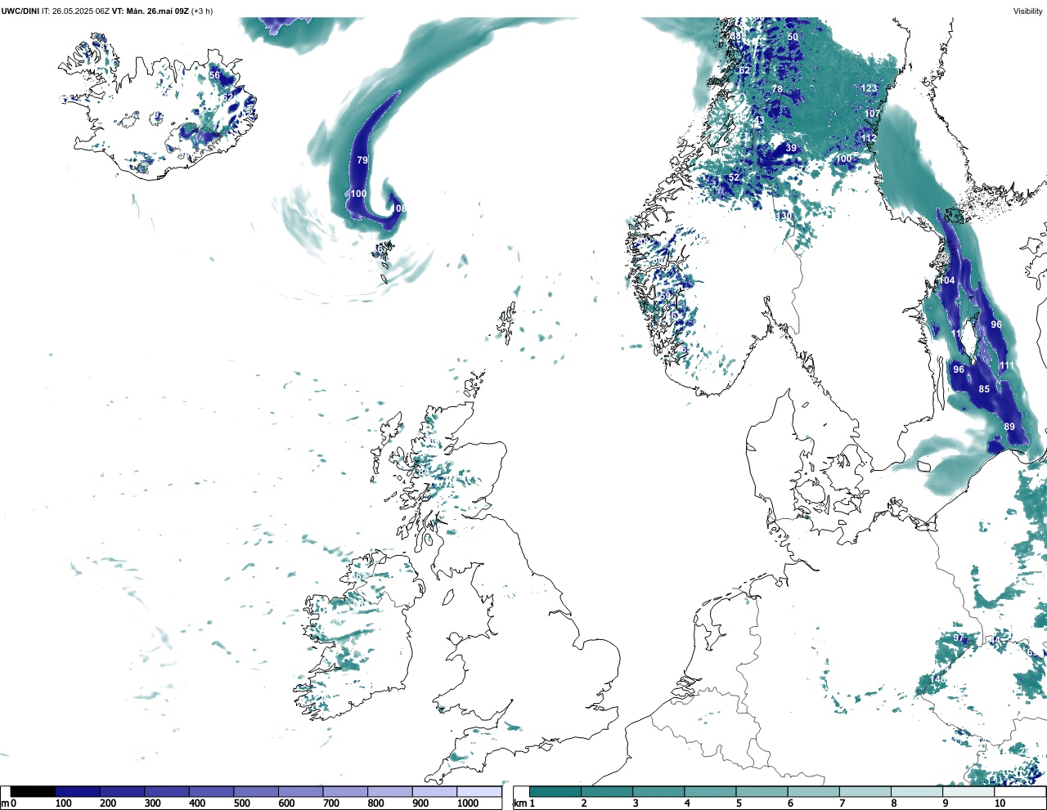This screenshot has height=810, width=1047.
Task: Click the '62' value on the Norwegian coast
Action: 744,70
